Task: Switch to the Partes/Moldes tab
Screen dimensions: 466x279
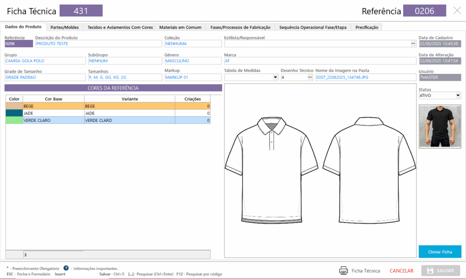Action: [65, 27]
